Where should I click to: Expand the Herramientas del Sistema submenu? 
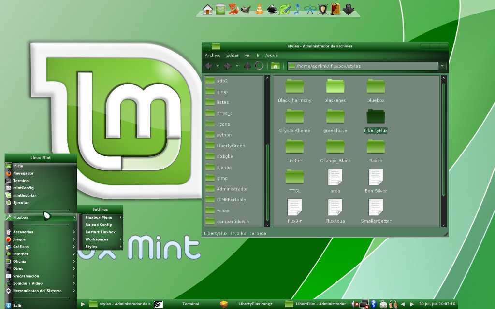click(41, 291)
